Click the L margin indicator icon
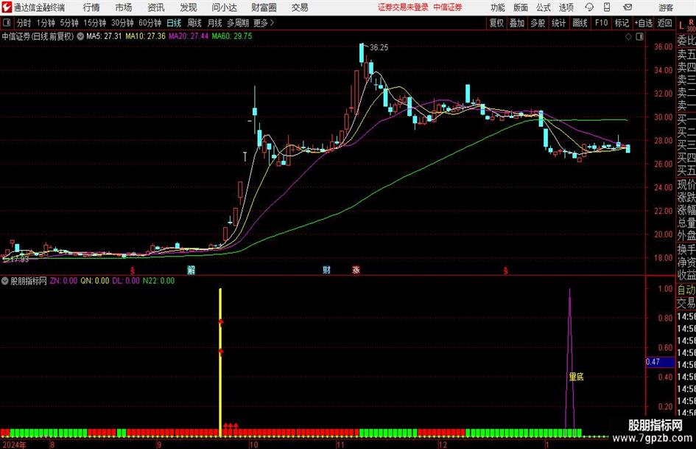 tap(681, 26)
